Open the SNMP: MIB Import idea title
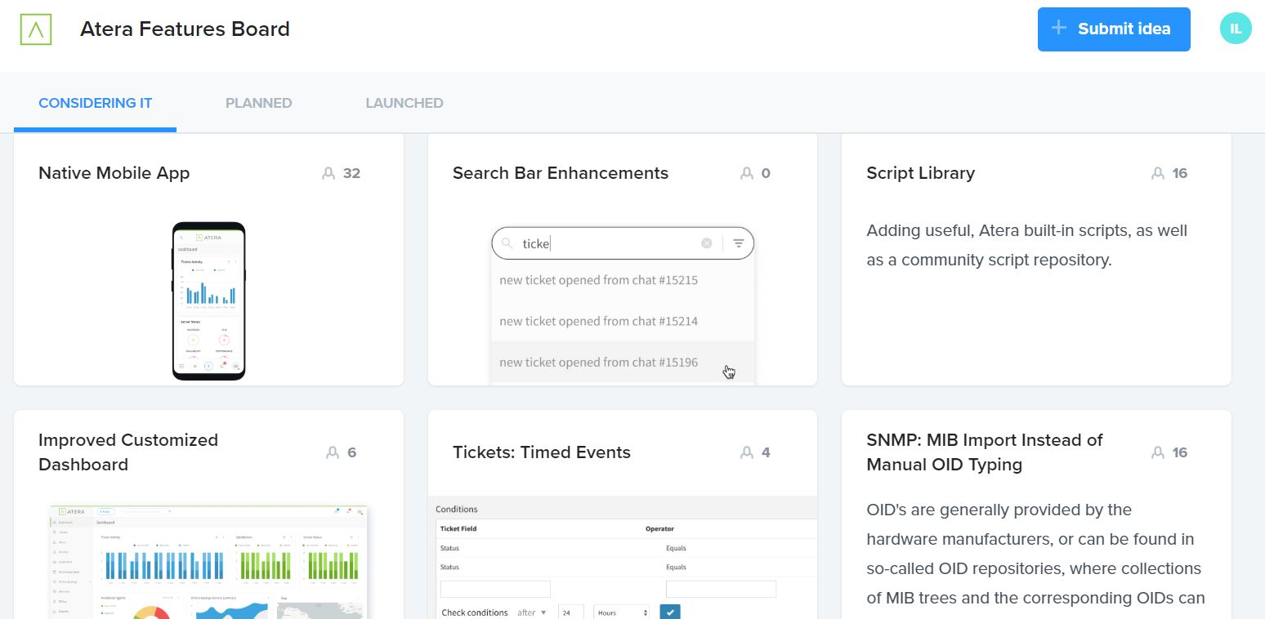The height and width of the screenshot is (619, 1265). click(985, 452)
